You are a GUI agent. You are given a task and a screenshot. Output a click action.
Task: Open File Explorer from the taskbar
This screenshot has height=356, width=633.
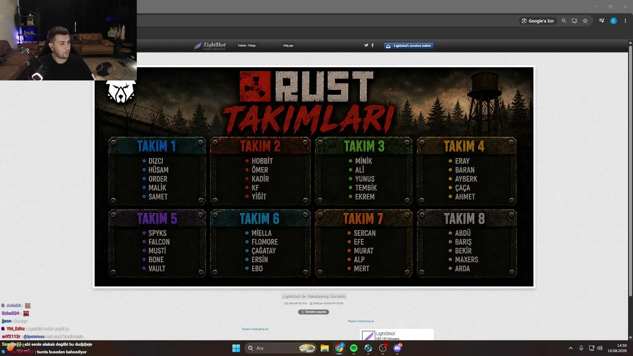pos(325,348)
